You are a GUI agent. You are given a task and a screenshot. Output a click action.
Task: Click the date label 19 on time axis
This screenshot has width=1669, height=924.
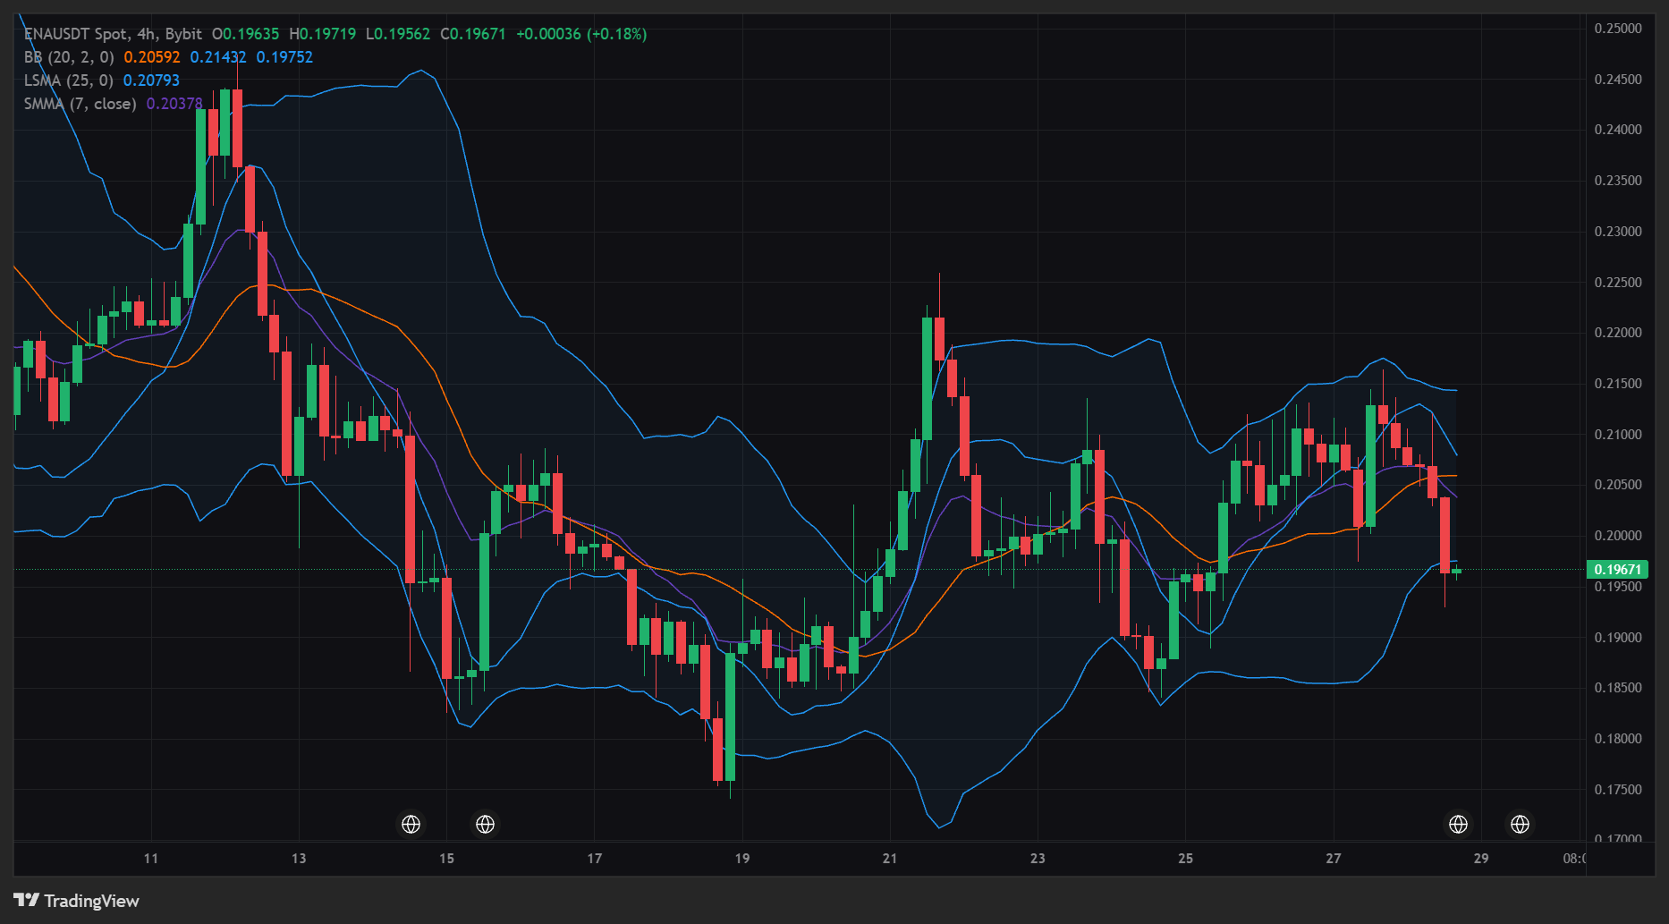742,859
